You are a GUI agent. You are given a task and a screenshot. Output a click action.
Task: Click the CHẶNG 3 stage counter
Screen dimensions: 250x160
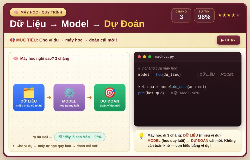coord(181,15)
